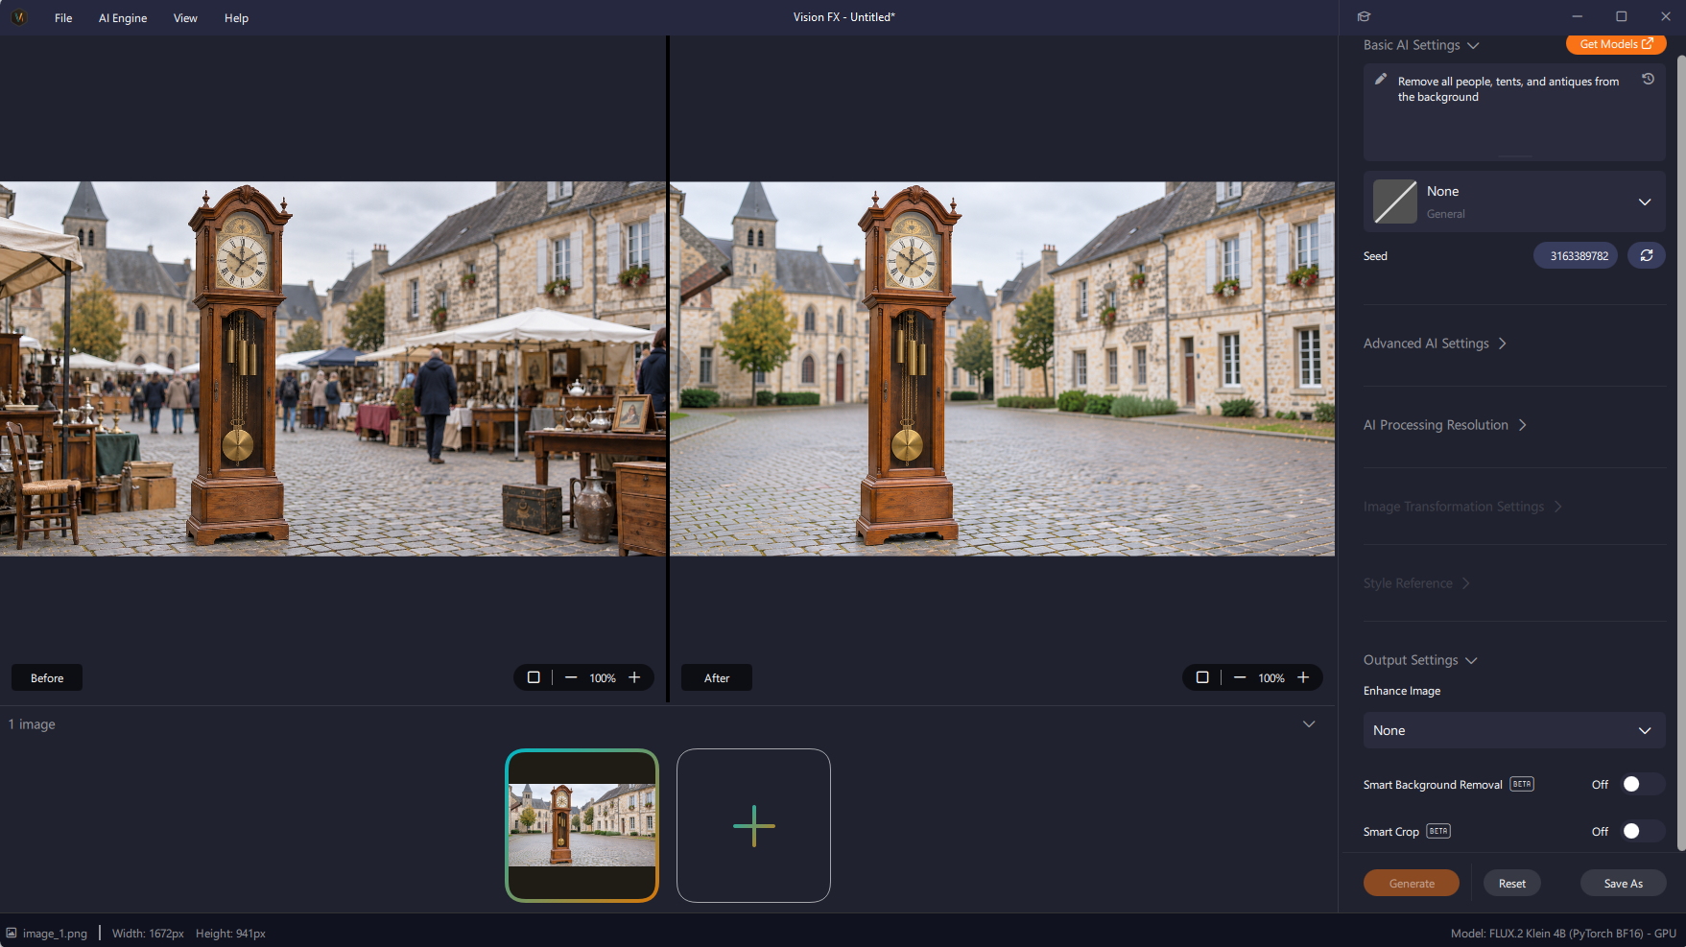Zoom in on the After pane
The width and height of the screenshot is (1686, 947).
[x=1303, y=677]
